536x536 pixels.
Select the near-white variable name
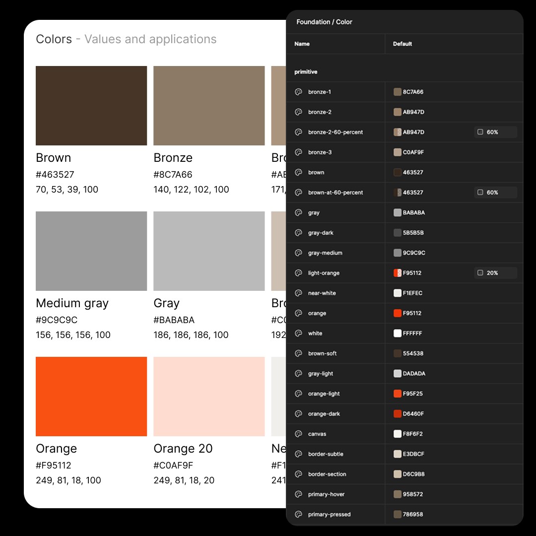(322, 293)
